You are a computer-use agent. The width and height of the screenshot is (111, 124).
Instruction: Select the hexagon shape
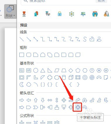click(85, 70)
